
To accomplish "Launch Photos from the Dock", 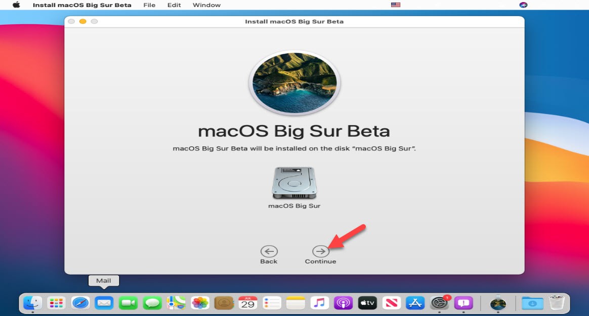I will click(200, 303).
